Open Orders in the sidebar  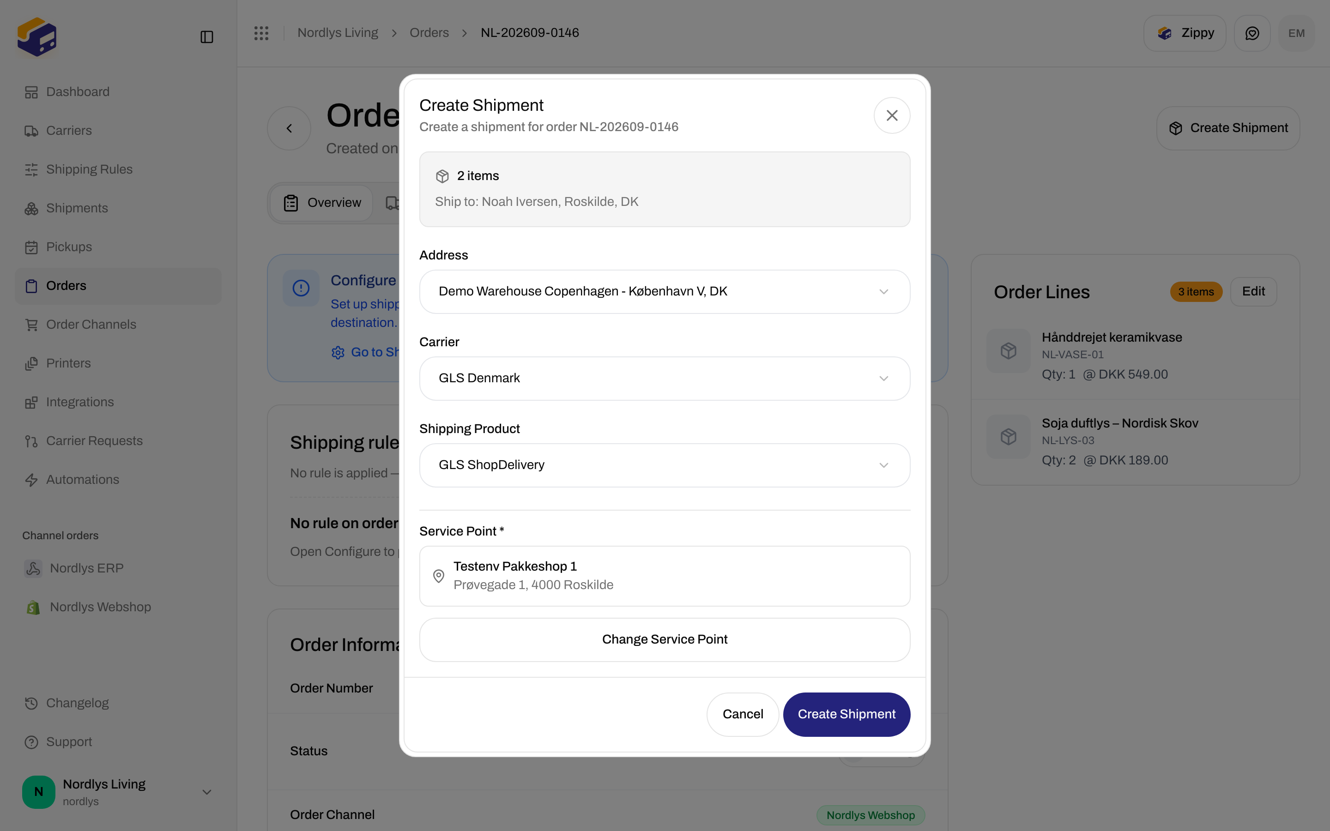pos(118,286)
